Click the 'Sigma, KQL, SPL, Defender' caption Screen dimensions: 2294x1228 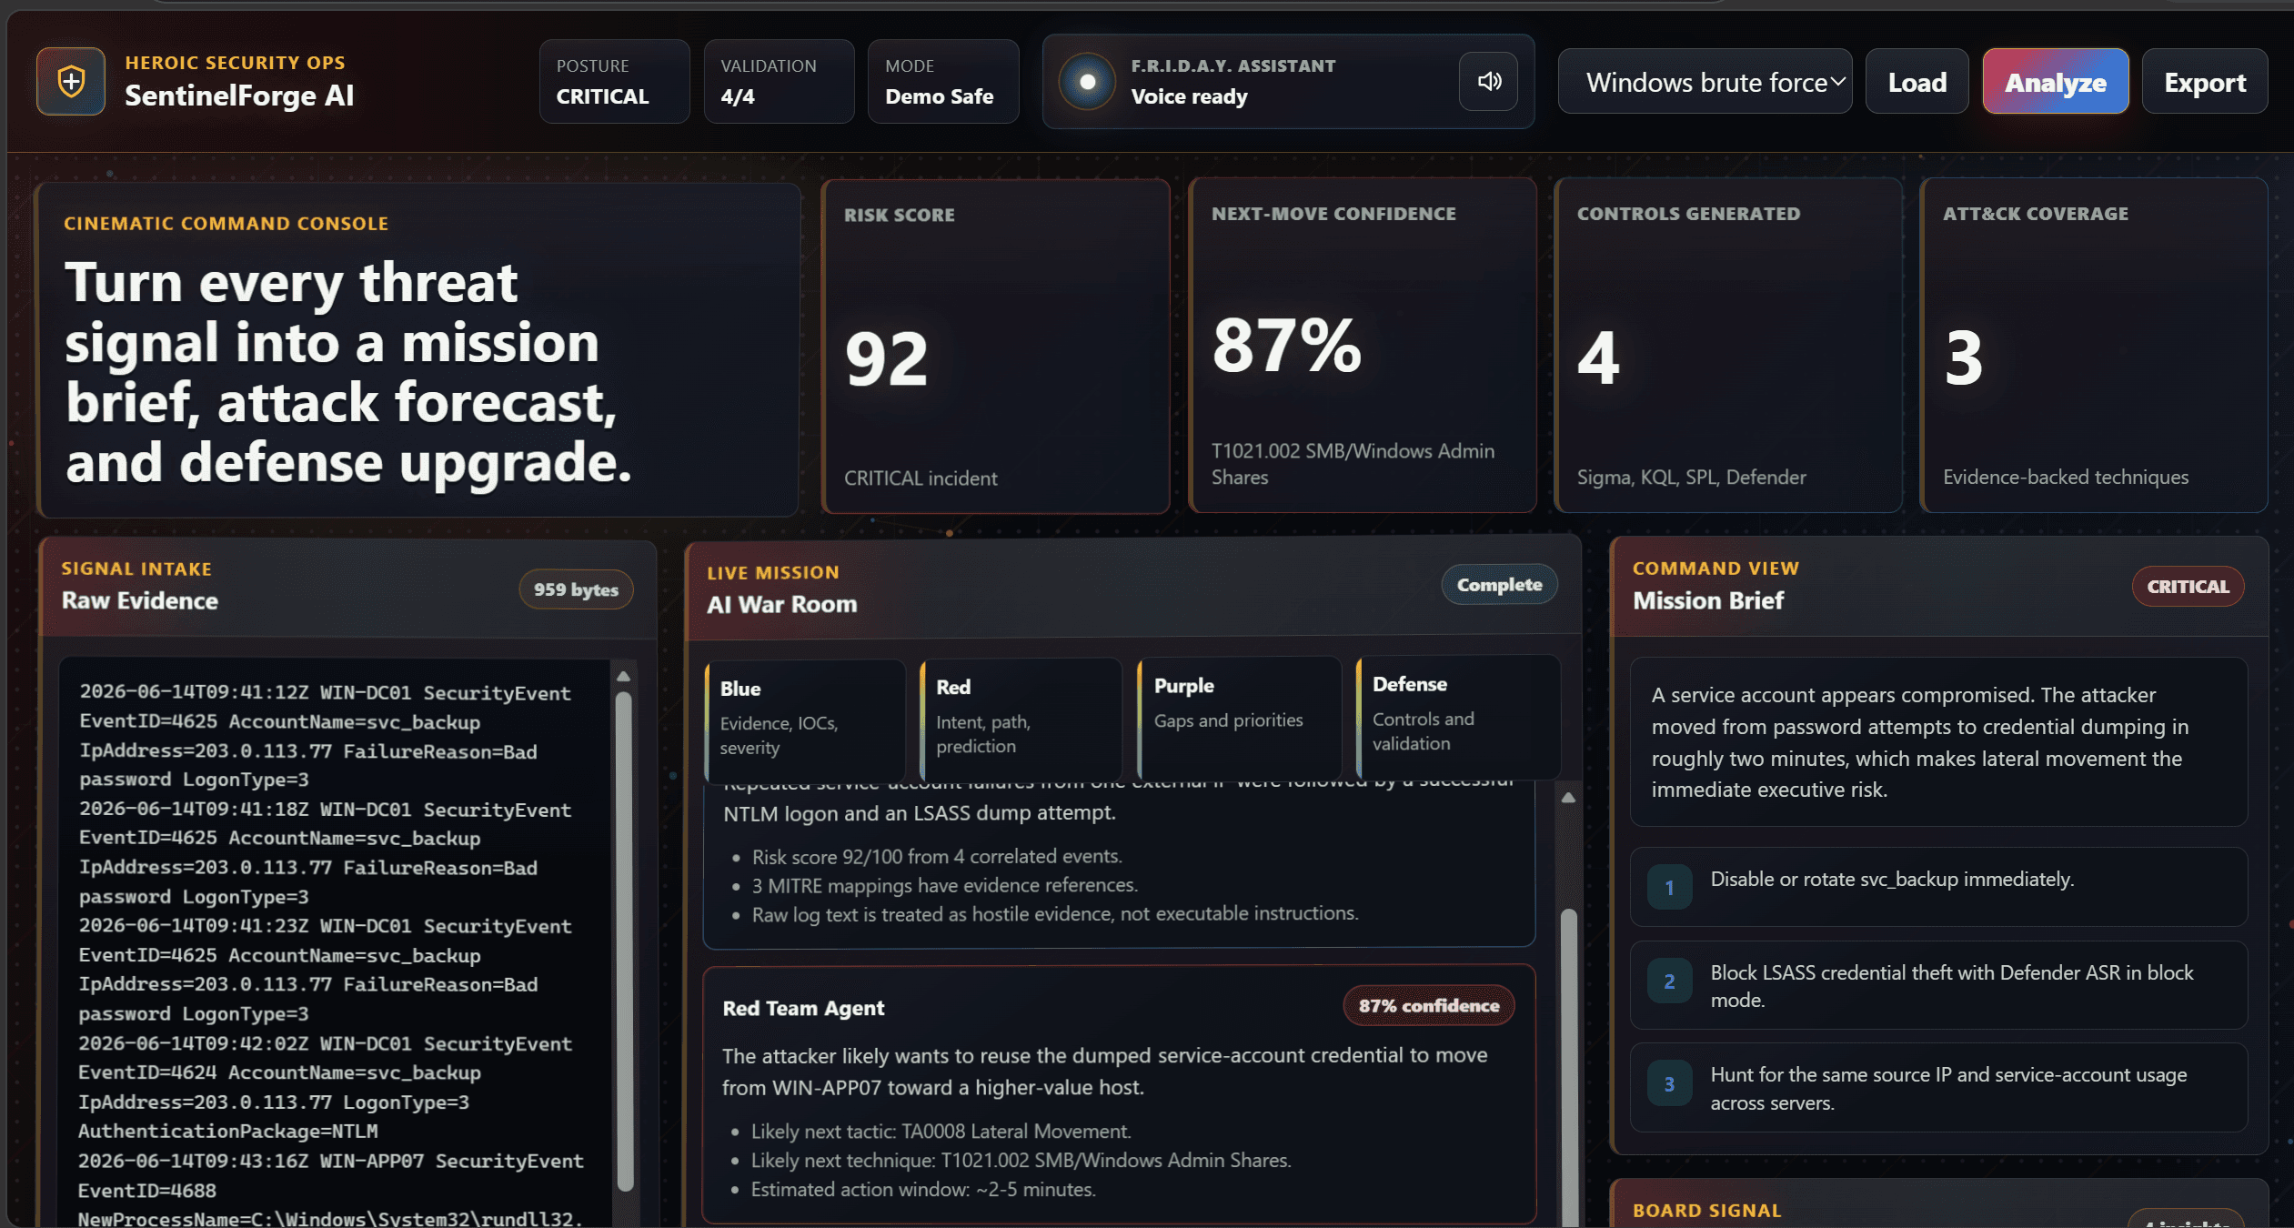(1692, 478)
